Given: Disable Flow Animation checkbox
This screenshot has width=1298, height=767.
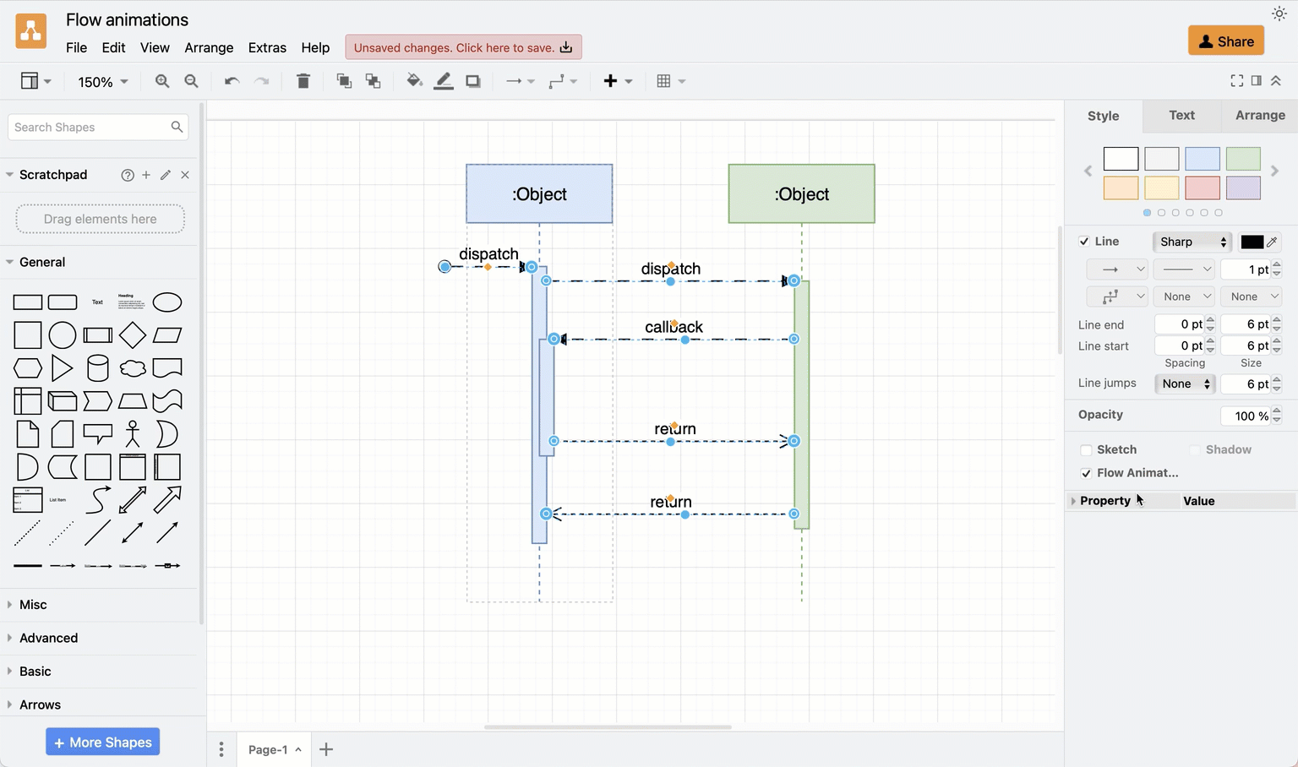Looking at the screenshot, I should (x=1086, y=473).
